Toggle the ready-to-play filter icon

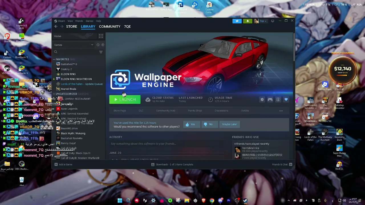coord(103,45)
